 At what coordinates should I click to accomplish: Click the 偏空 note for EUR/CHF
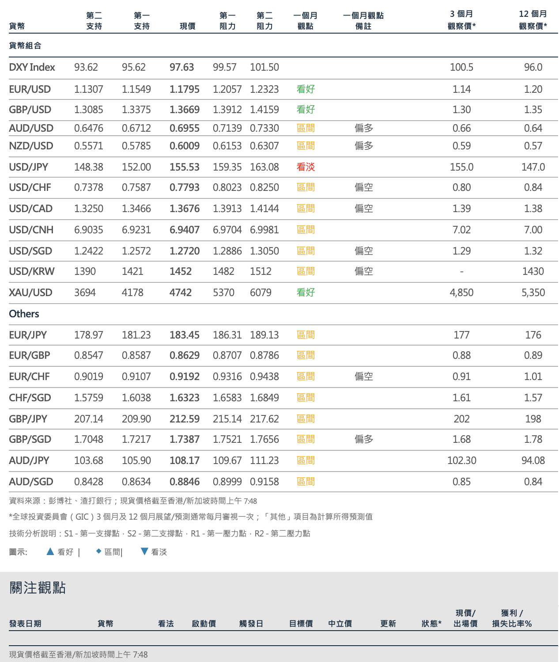364,377
